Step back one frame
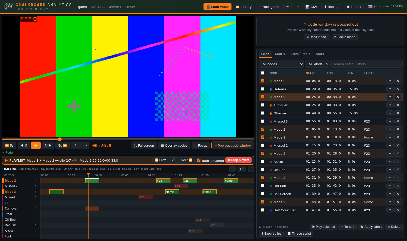 (x=24, y=146)
